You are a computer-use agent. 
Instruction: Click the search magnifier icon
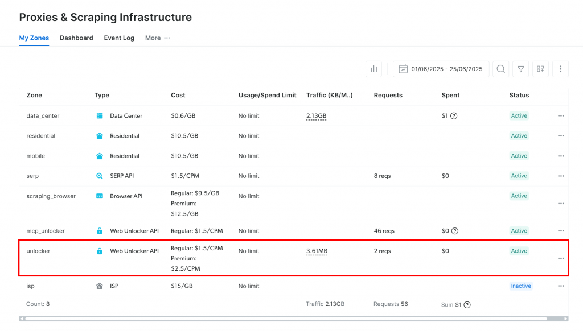(x=500, y=69)
